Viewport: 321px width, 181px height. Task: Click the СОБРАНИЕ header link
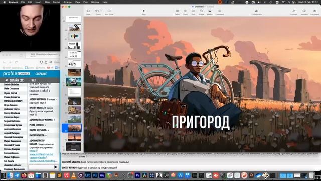[41, 74]
